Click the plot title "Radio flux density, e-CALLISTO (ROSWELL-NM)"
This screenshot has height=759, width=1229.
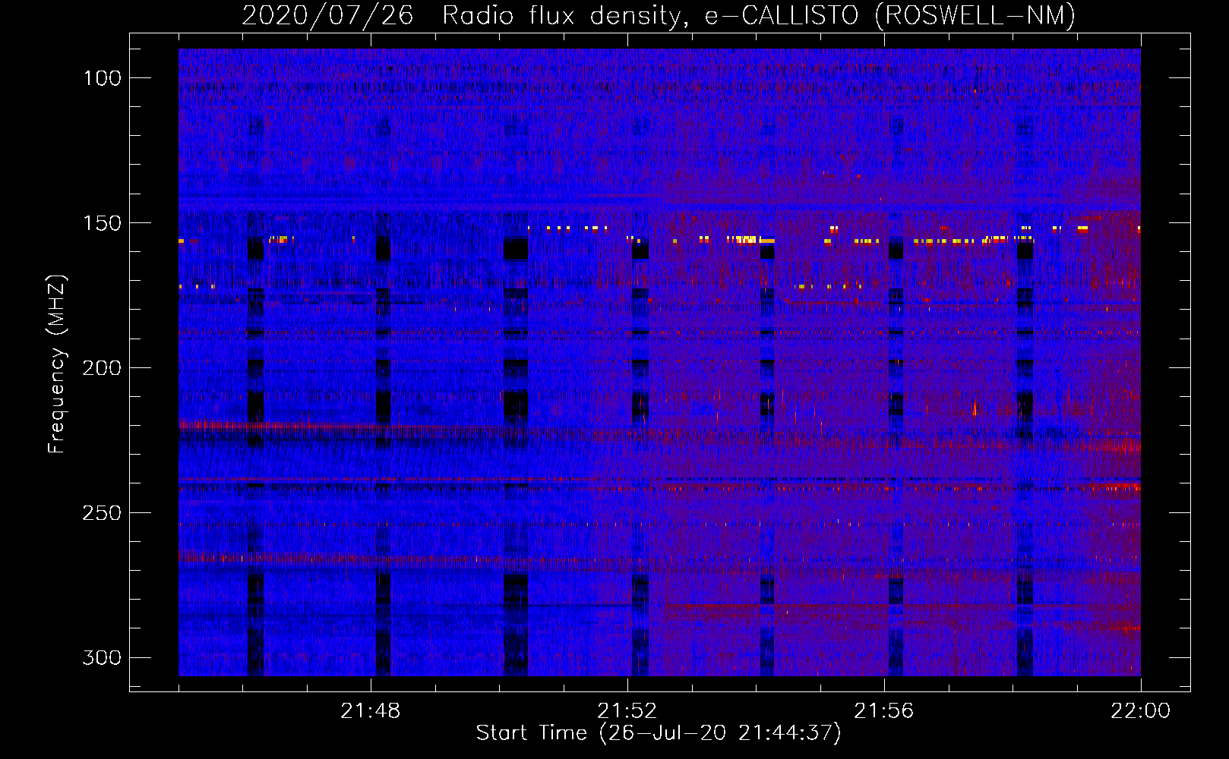point(759,15)
